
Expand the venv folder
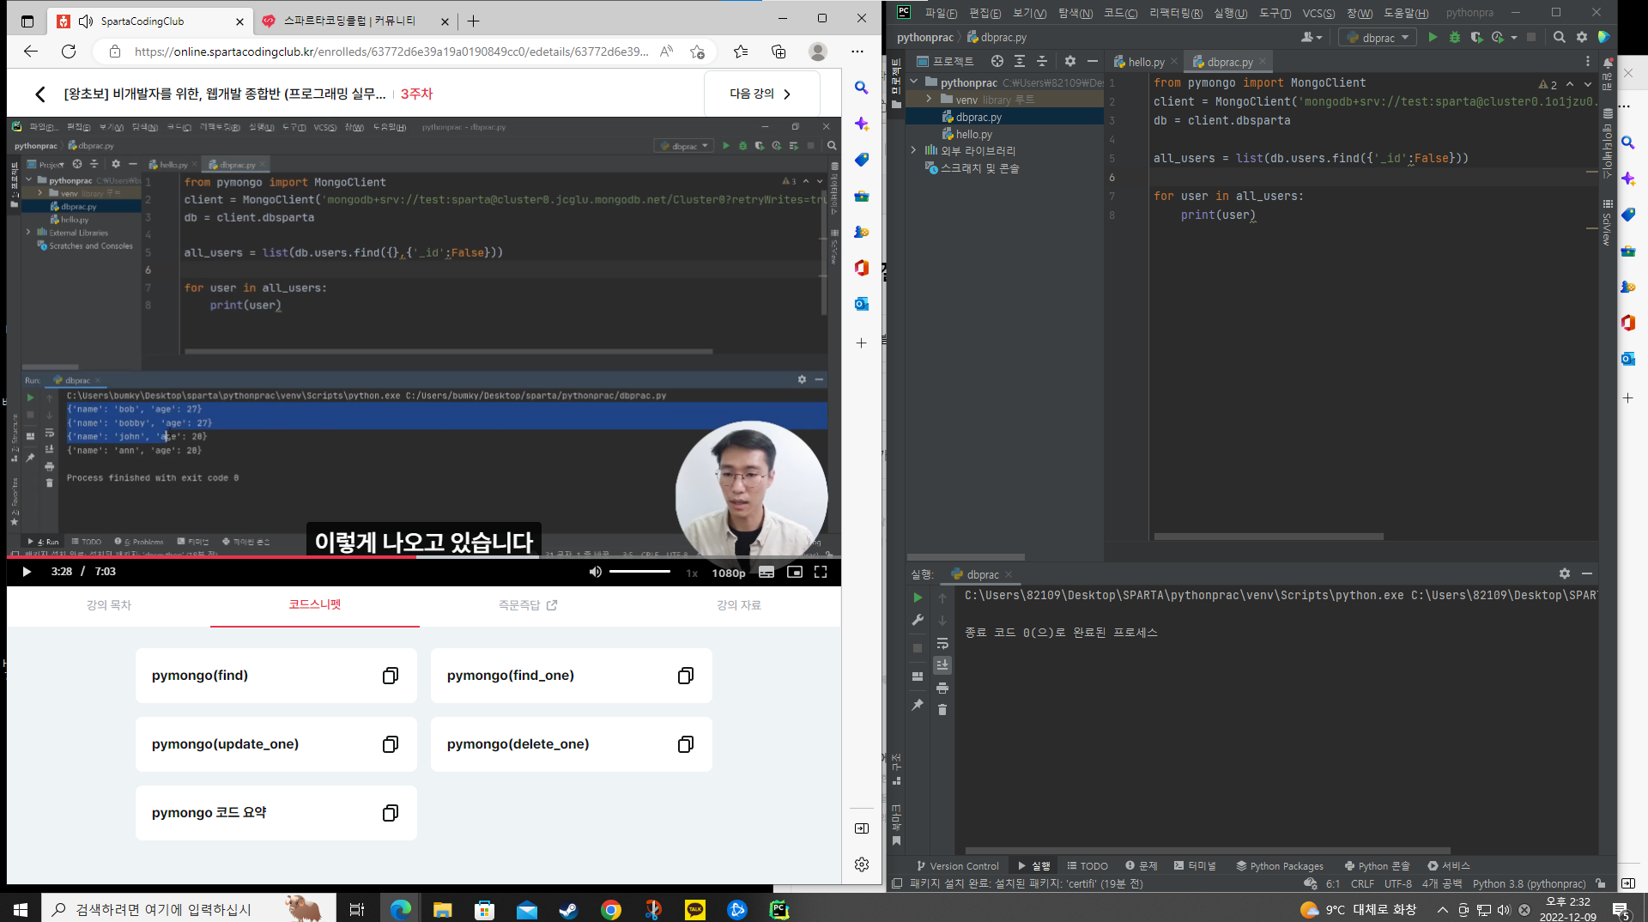(x=929, y=100)
